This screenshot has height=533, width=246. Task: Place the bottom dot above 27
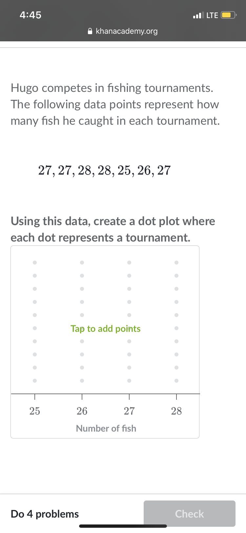tap(129, 381)
